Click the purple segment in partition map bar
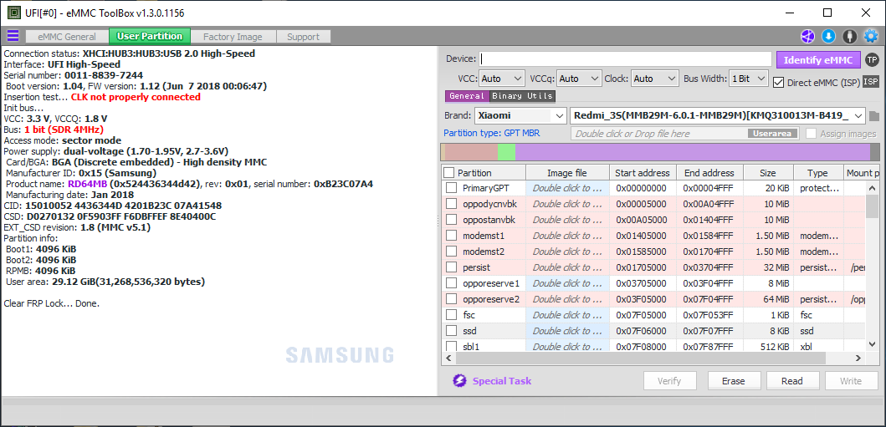The width and height of the screenshot is (886, 427). tap(693, 152)
